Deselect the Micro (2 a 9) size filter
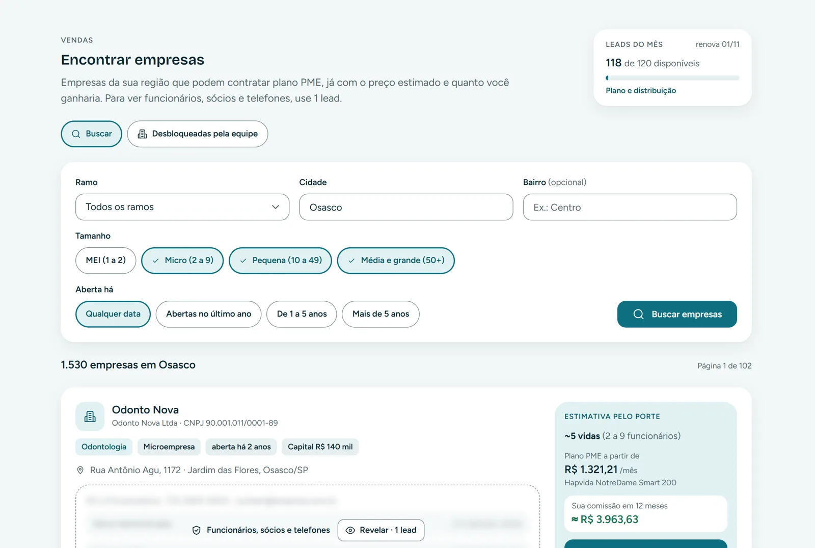The height and width of the screenshot is (548, 815). 182,260
